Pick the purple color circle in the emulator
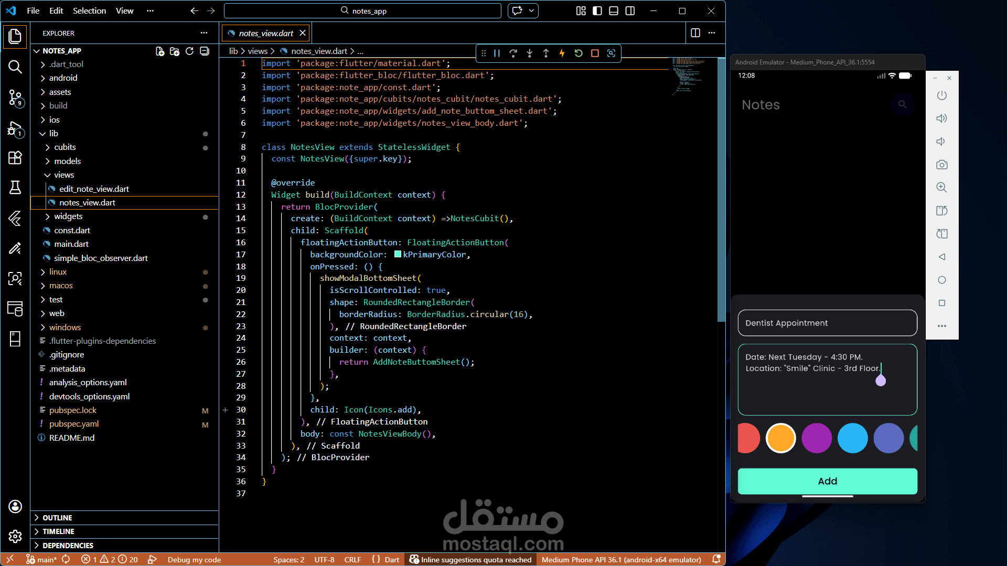The height and width of the screenshot is (566, 1007). (817, 438)
